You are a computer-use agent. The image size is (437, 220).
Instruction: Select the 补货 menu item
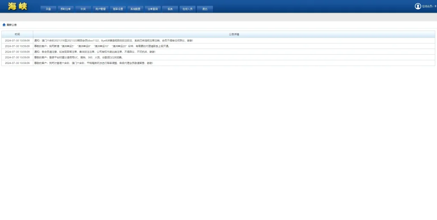(83, 9)
